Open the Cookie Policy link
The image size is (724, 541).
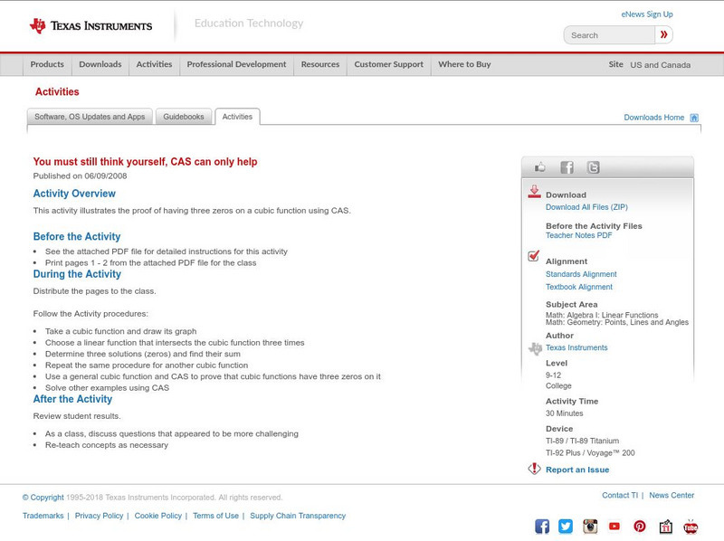[x=157, y=516]
